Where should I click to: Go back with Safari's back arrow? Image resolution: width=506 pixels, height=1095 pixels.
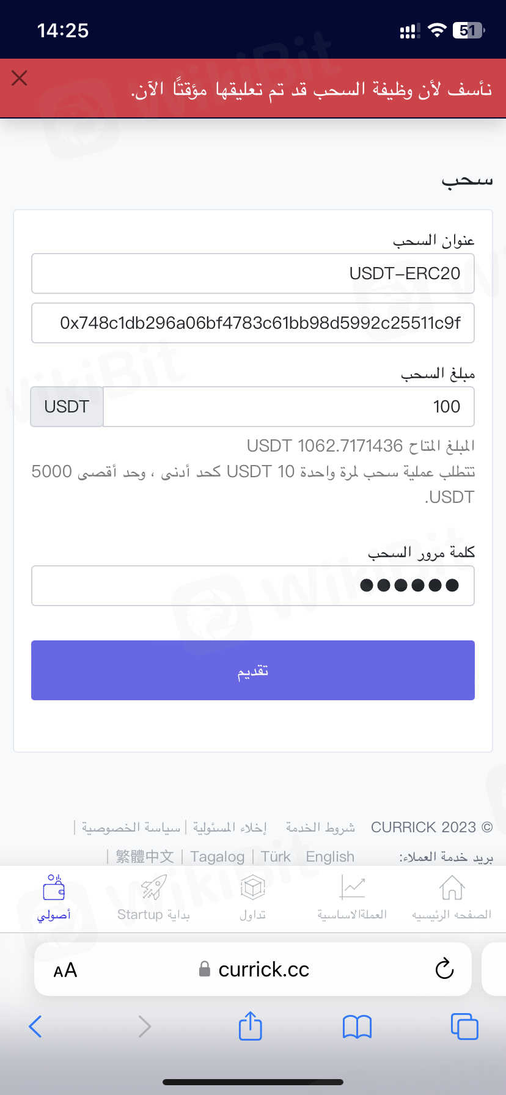point(35,1027)
